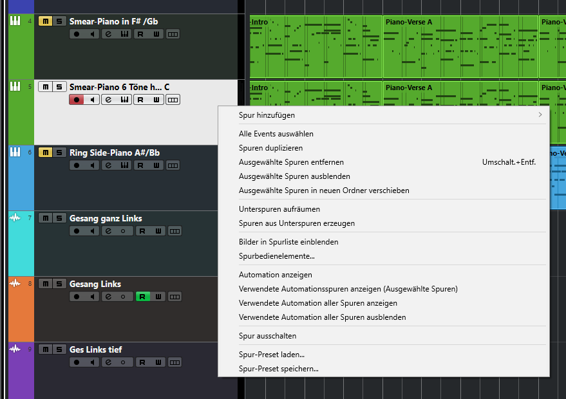
Task: Click lanes icon on Gesang ganz Links track
Action: [174, 231]
